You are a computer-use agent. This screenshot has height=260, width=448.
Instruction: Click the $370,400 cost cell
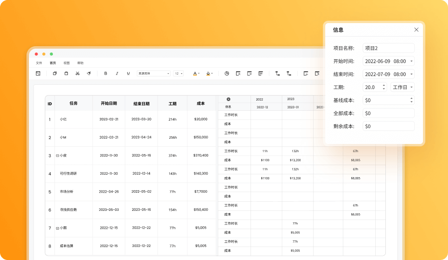[x=201, y=156]
